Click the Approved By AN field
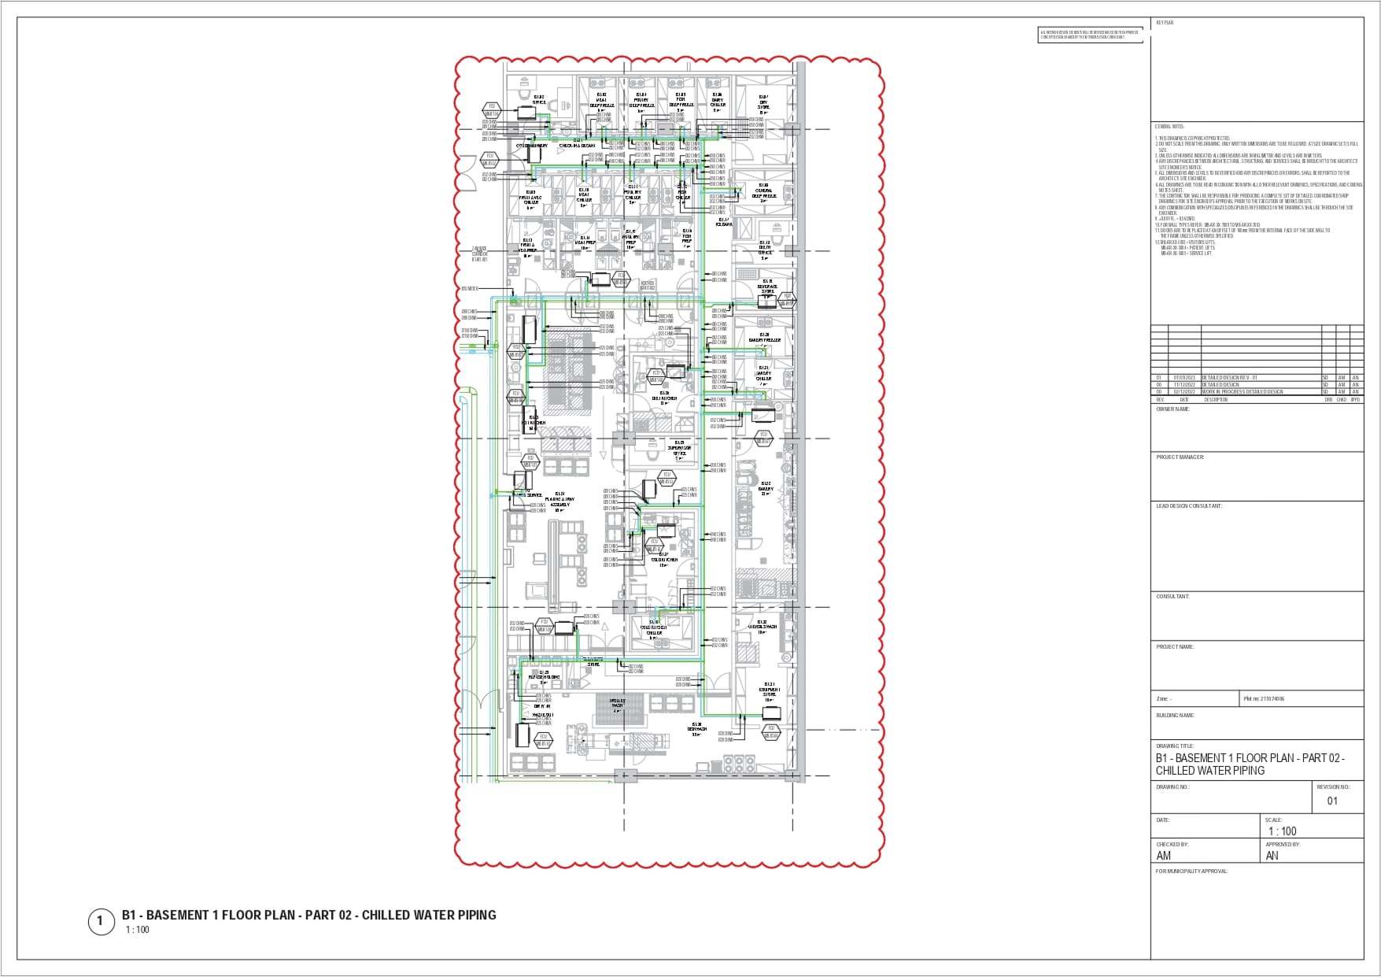 pyautogui.click(x=1272, y=856)
